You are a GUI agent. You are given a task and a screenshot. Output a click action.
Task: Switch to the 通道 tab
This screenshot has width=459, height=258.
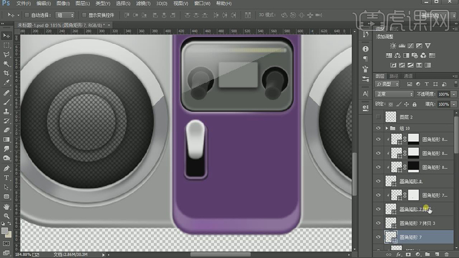pos(408,76)
